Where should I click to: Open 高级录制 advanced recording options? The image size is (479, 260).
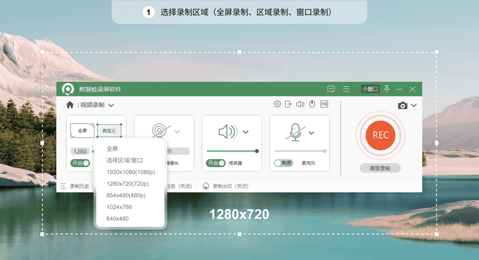[x=380, y=168]
